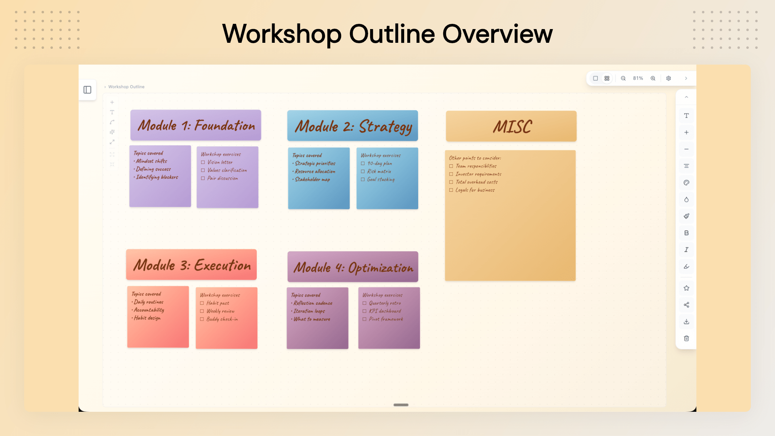Zoom in with the plus magnifier
The width and height of the screenshot is (775, 436).
(653, 78)
